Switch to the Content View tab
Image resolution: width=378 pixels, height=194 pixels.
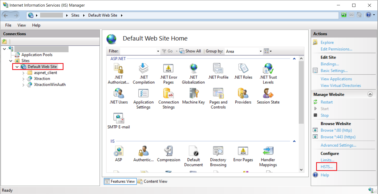pos(153,181)
